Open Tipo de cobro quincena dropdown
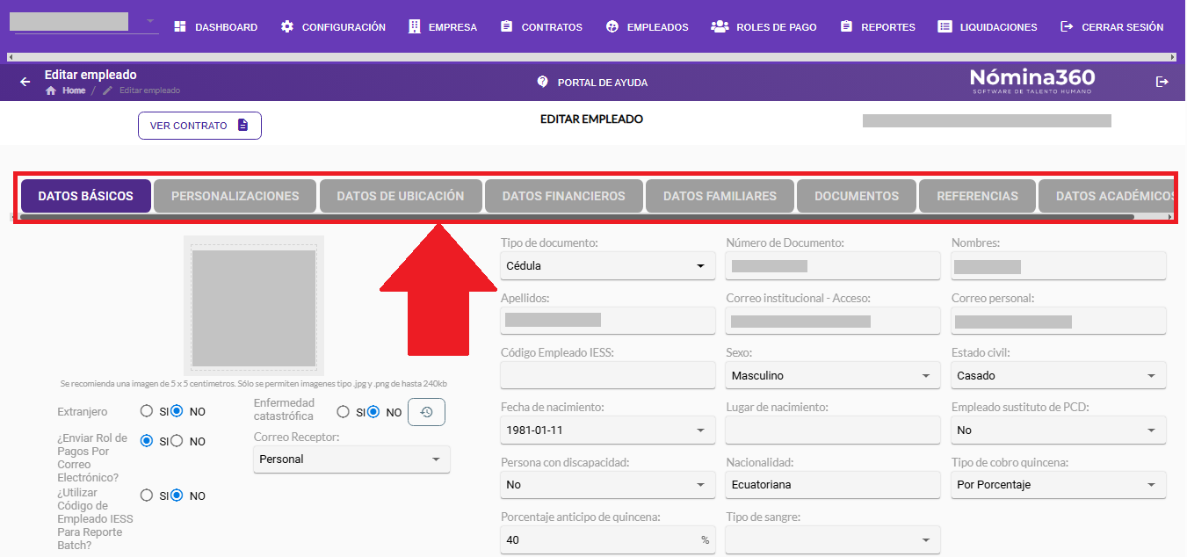This screenshot has width=1187, height=557. click(x=1059, y=484)
